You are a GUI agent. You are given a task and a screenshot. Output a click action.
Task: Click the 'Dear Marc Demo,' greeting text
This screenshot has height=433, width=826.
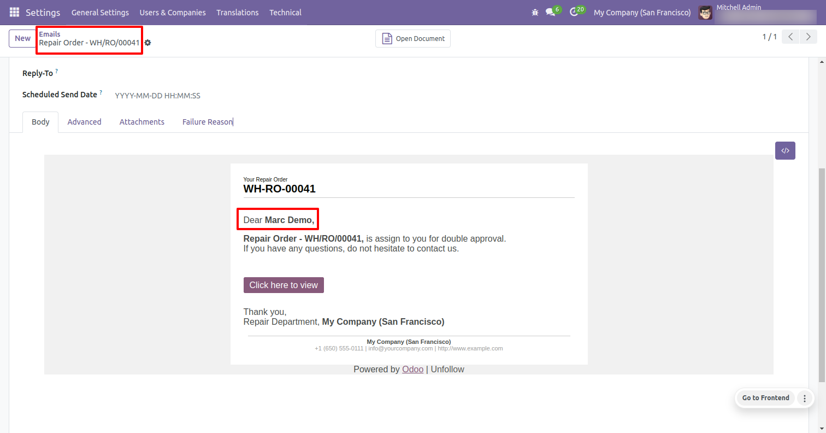click(279, 220)
